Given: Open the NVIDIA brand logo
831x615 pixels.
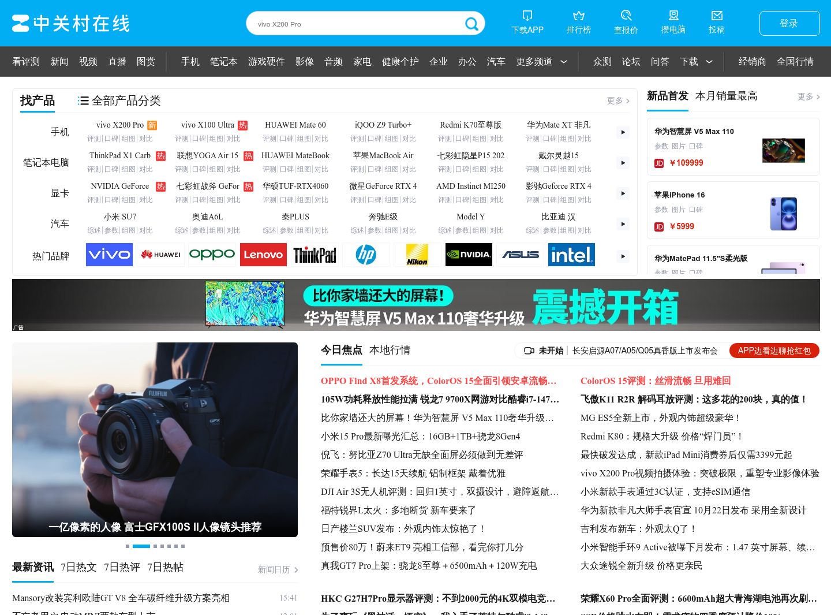Looking at the screenshot, I should tap(469, 255).
